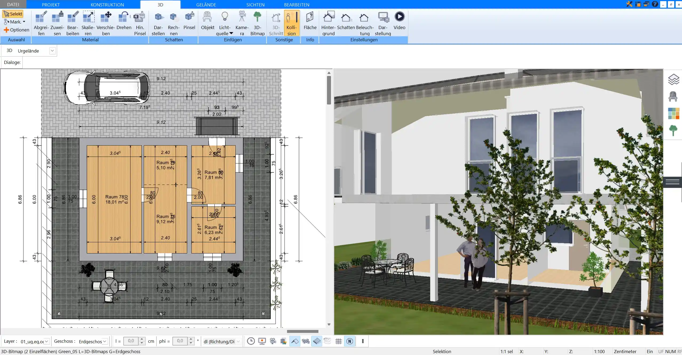The image size is (682, 355).
Task: Click the film camera icon in bottom toolbar
Action: [273, 341]
